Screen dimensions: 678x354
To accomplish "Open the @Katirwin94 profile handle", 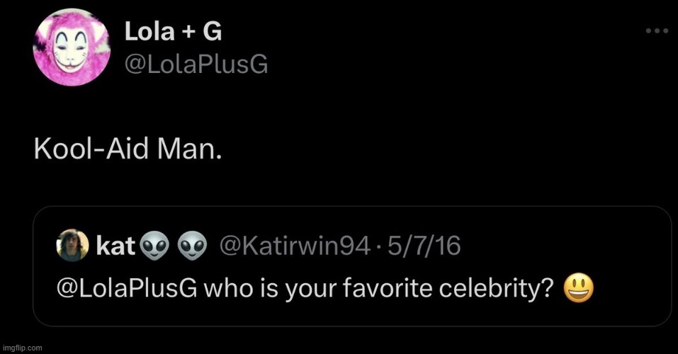I will click(x=295, y=246).
